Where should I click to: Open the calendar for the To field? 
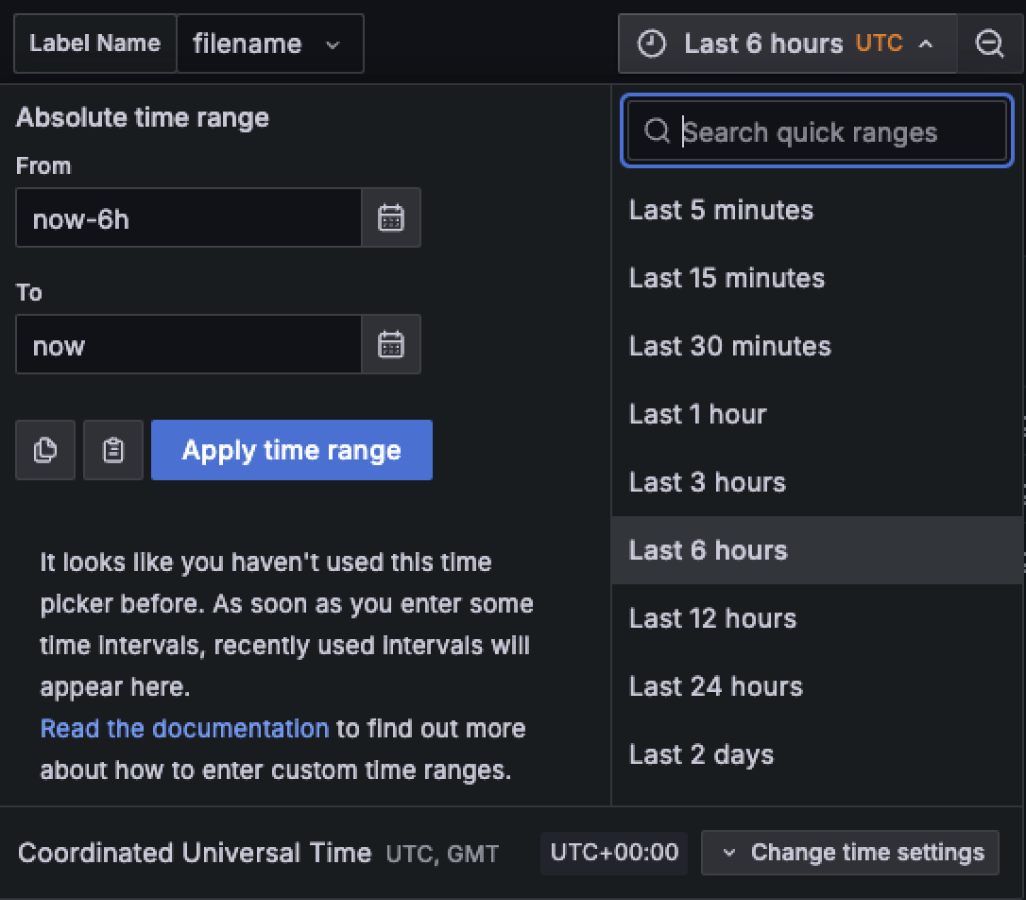tap(391, 344)
